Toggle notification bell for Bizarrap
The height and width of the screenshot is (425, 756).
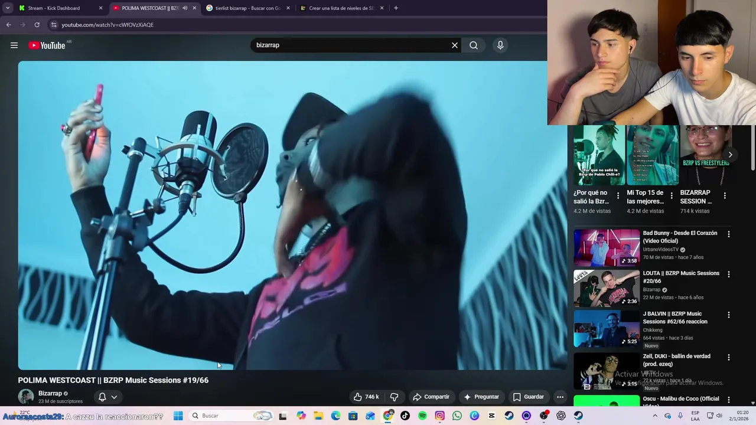(x=102, y=397)
